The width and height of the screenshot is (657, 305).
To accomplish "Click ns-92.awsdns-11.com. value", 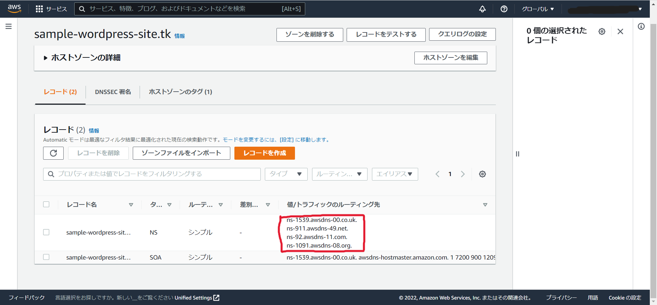I will point(317,237).
